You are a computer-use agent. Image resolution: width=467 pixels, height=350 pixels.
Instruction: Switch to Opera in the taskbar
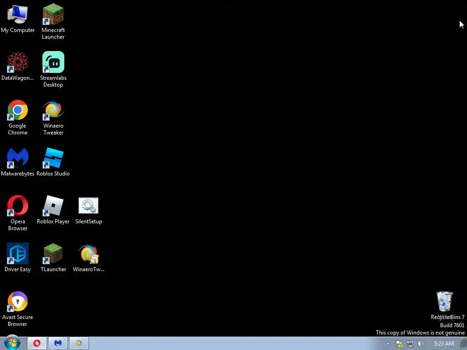pos(37,344)
